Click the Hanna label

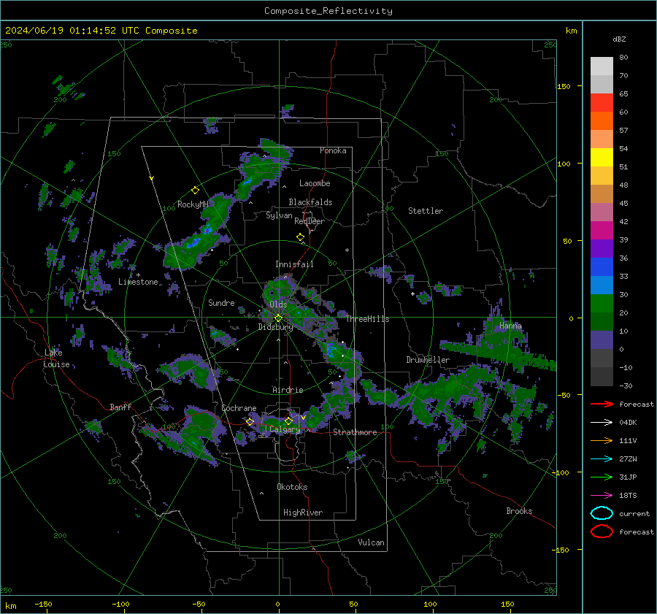tap(510, 326)
